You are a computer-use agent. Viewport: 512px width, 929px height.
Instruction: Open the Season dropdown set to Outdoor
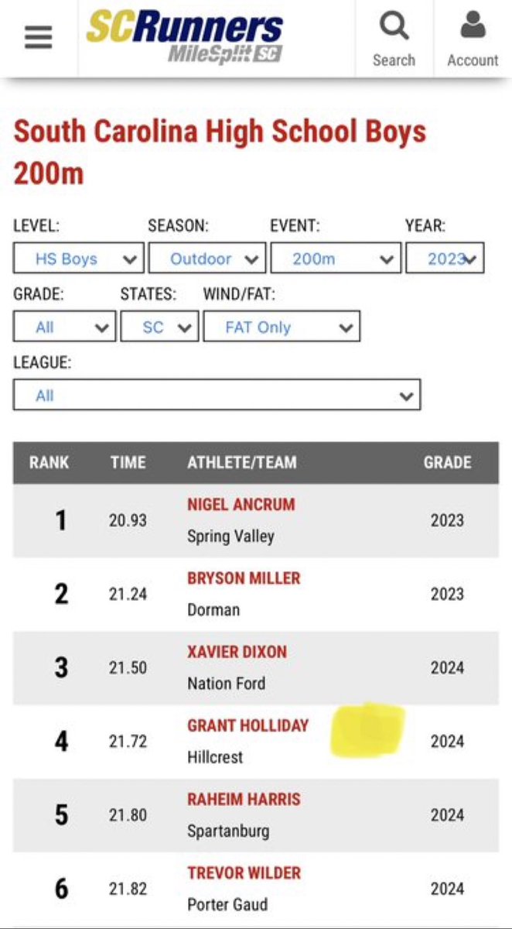207,259
